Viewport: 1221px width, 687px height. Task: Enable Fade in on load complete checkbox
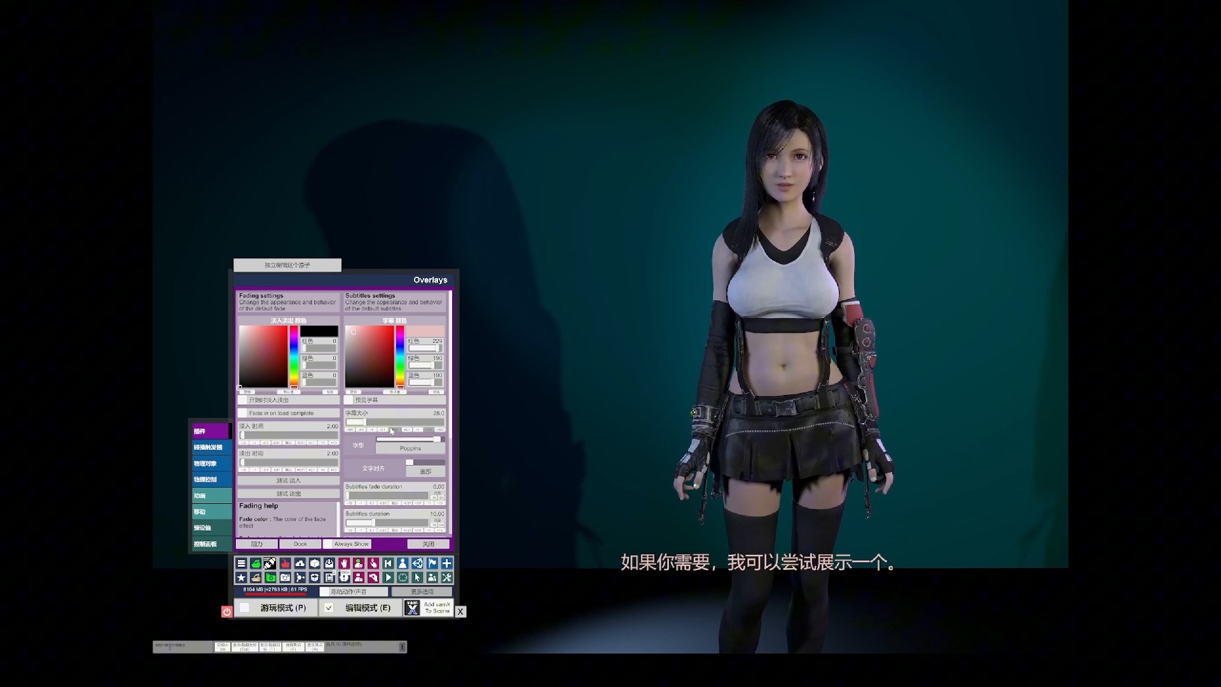click(242, 413)
